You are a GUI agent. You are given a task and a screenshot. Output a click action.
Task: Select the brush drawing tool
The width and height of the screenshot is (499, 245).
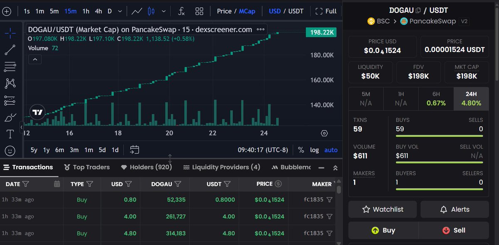tap(10, 117)
